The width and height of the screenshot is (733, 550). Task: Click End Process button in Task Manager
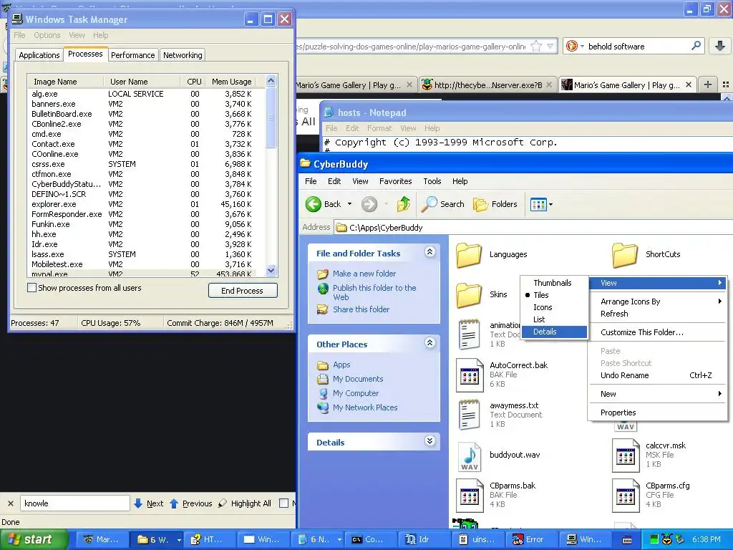point(243,291)
